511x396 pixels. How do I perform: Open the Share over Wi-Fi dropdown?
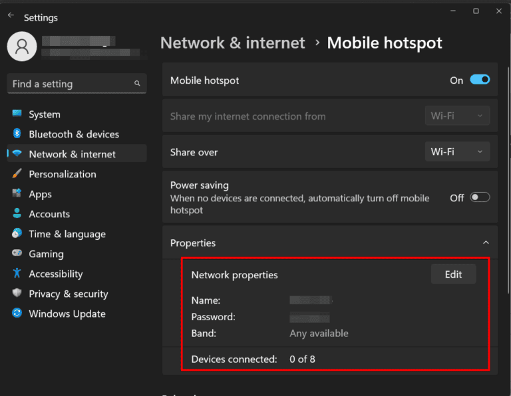457,152
